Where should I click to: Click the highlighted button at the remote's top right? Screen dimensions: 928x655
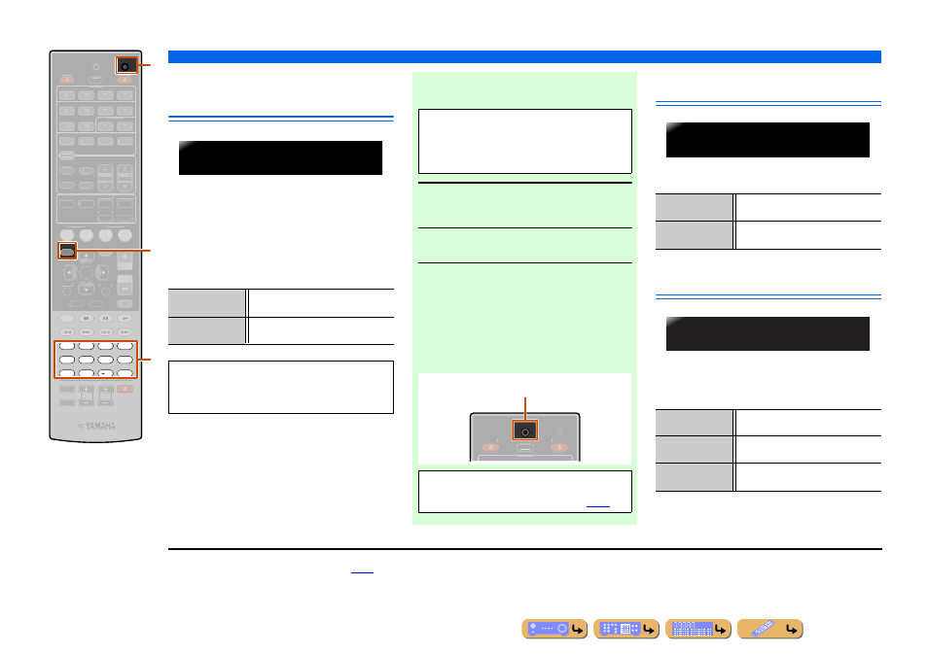click(x=125, y=65)
